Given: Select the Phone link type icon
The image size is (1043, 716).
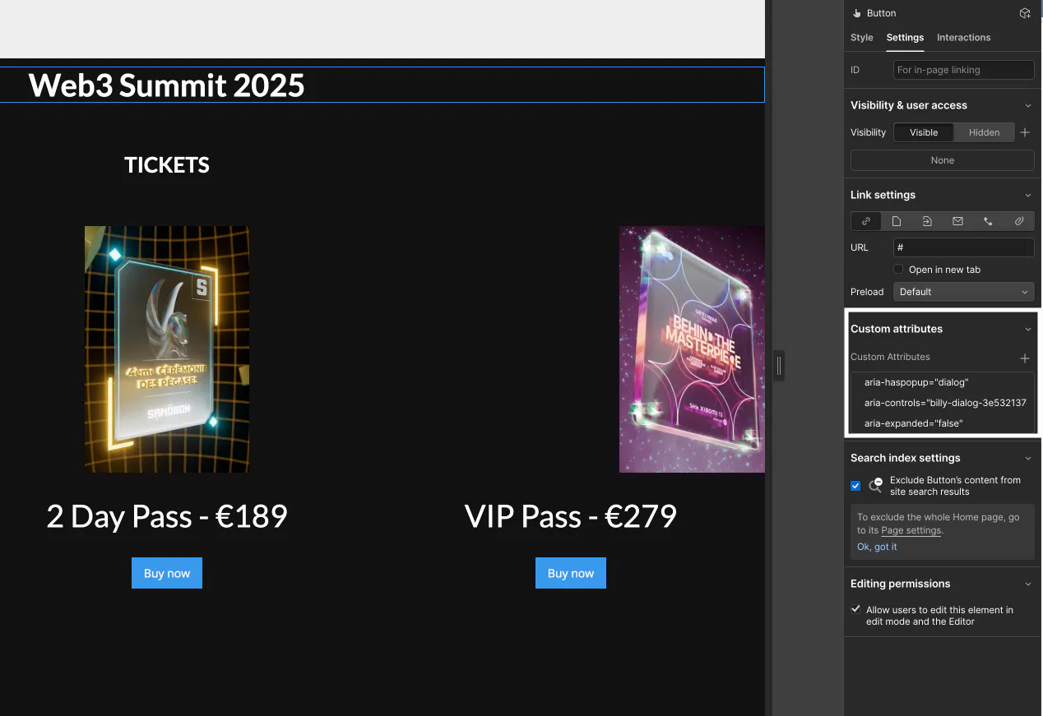Looking at the screenshot, I should coord(988,221).
